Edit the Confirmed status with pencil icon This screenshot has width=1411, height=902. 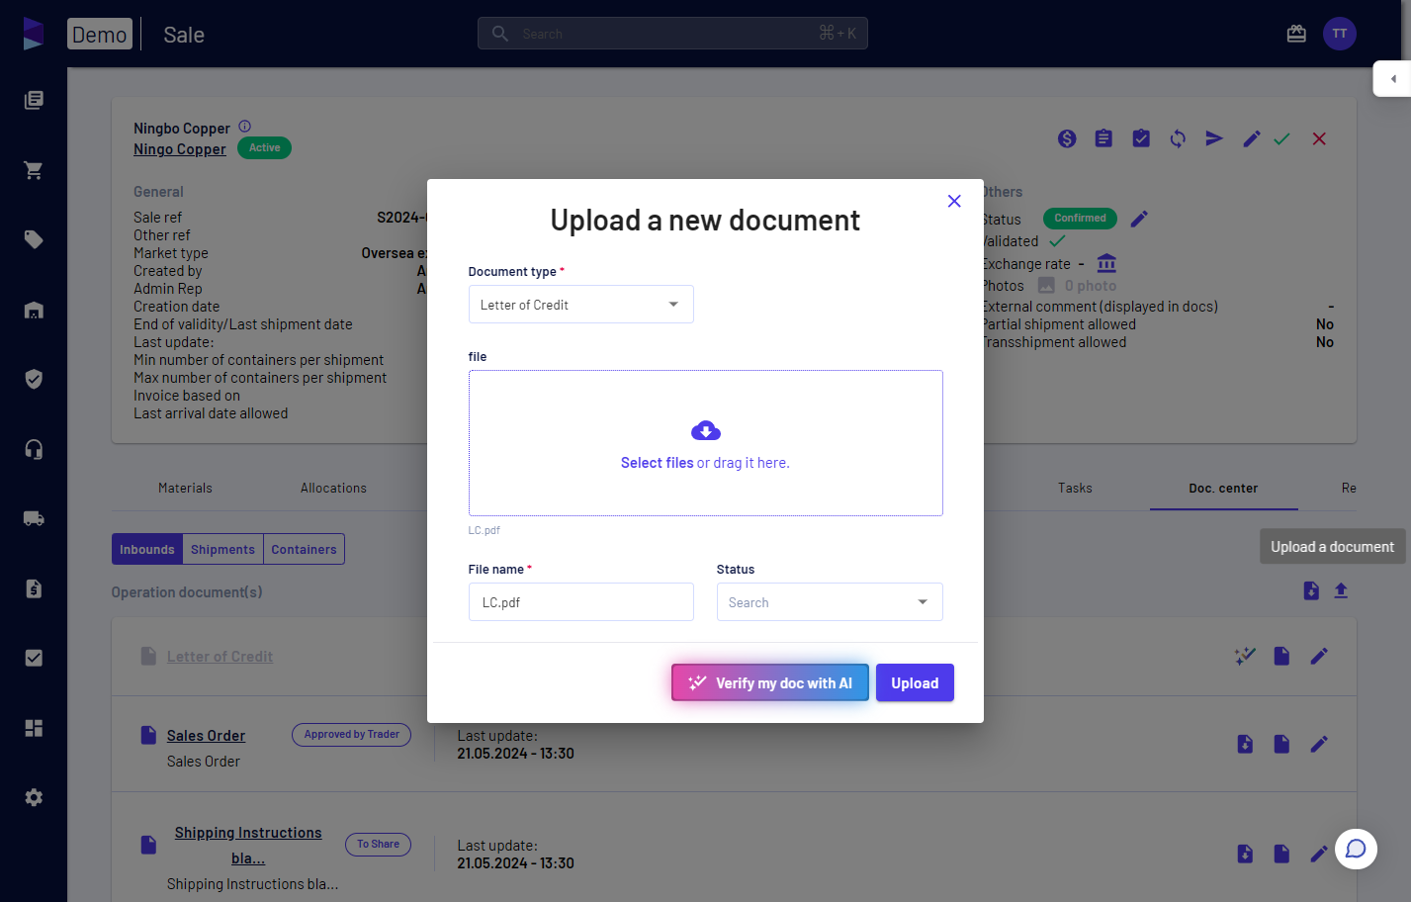click(1139, 219)
